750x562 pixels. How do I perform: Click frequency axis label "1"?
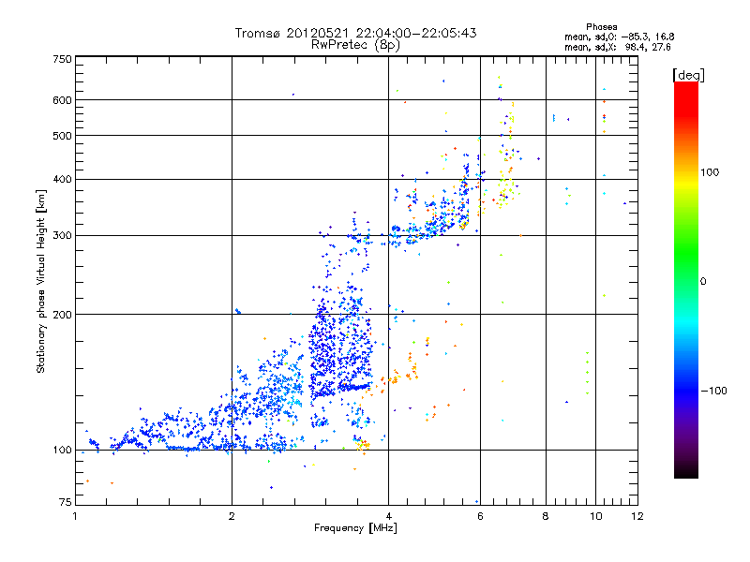(x=75, y=516)
